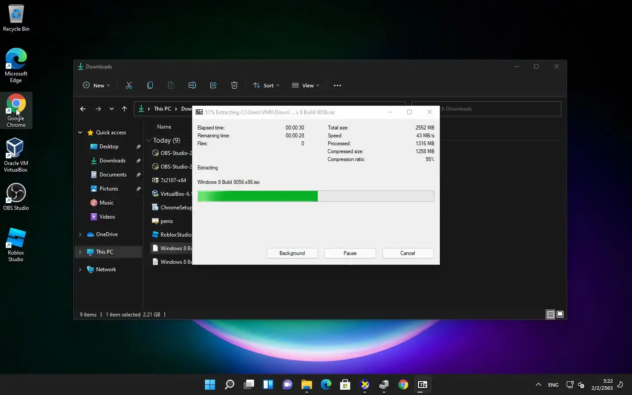Select the 7z2107-x64 file
632x395 pixels.
tap(169, 180)
